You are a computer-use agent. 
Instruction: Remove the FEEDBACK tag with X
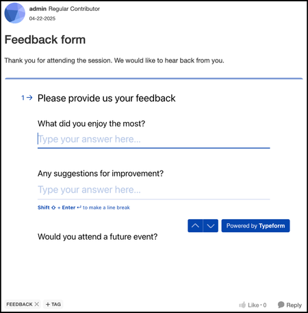[x=37, y=304]
